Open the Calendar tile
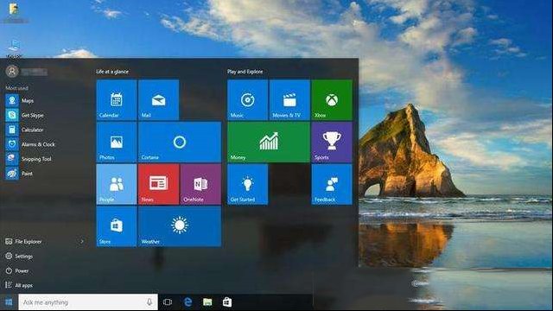This screenshot has width=553, height=311. coord(117,100)
